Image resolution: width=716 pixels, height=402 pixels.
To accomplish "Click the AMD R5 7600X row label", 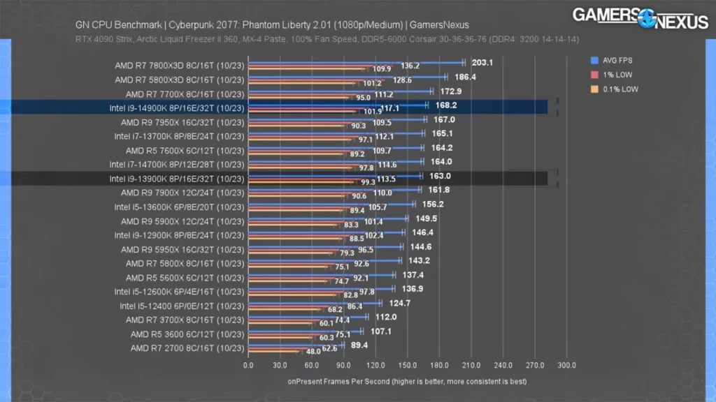I will click(x=185, y=150).
